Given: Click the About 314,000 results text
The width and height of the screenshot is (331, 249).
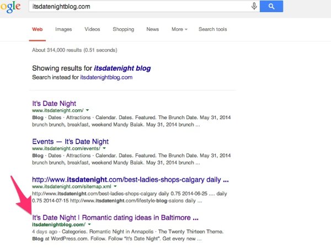Looking at the screenshot, I should pos(74,50).
